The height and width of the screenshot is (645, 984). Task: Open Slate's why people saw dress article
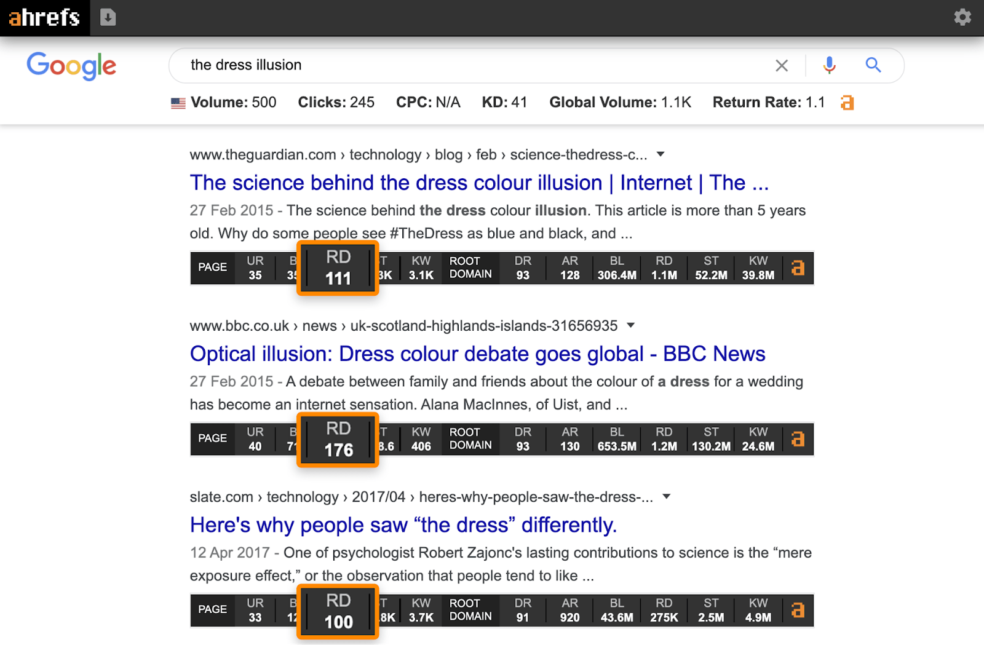coord(403,525)
